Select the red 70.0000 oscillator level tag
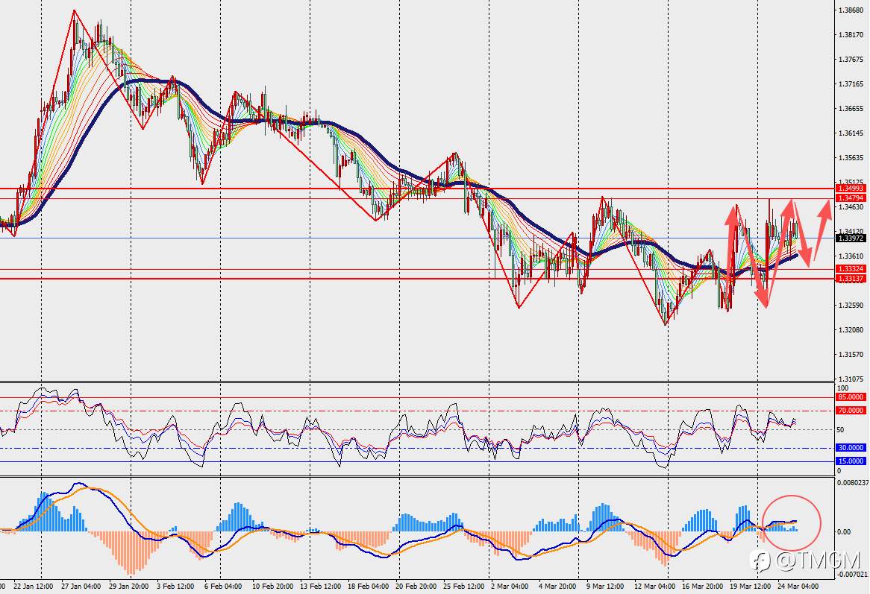This screenshot has width=870, height=594. pos(851,411)
